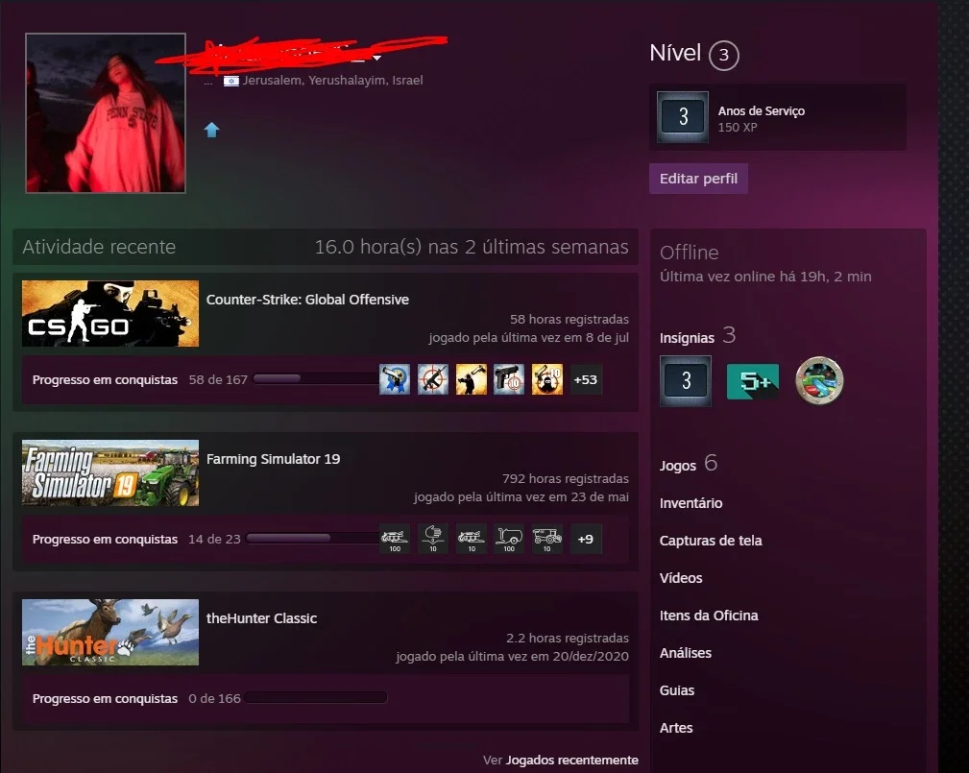The image size is (969, 773).
Task: Open Artes page
Action: pos(676,728)
